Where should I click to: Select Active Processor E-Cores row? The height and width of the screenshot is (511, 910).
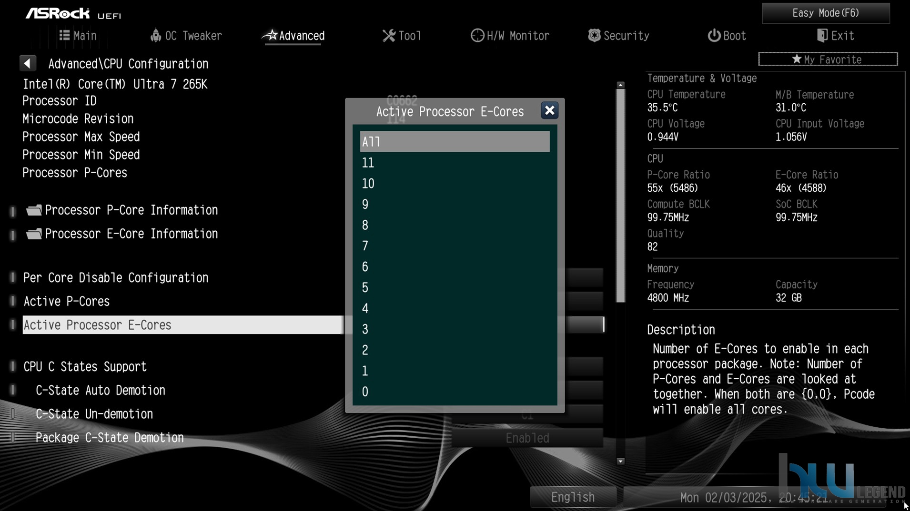pyautogui.click(x=182, y=325)
